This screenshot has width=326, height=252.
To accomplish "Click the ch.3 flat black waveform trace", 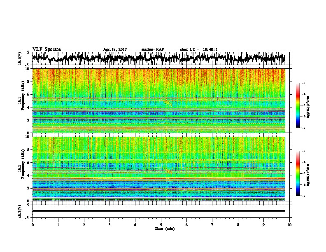I will click(x=158, y=211).
